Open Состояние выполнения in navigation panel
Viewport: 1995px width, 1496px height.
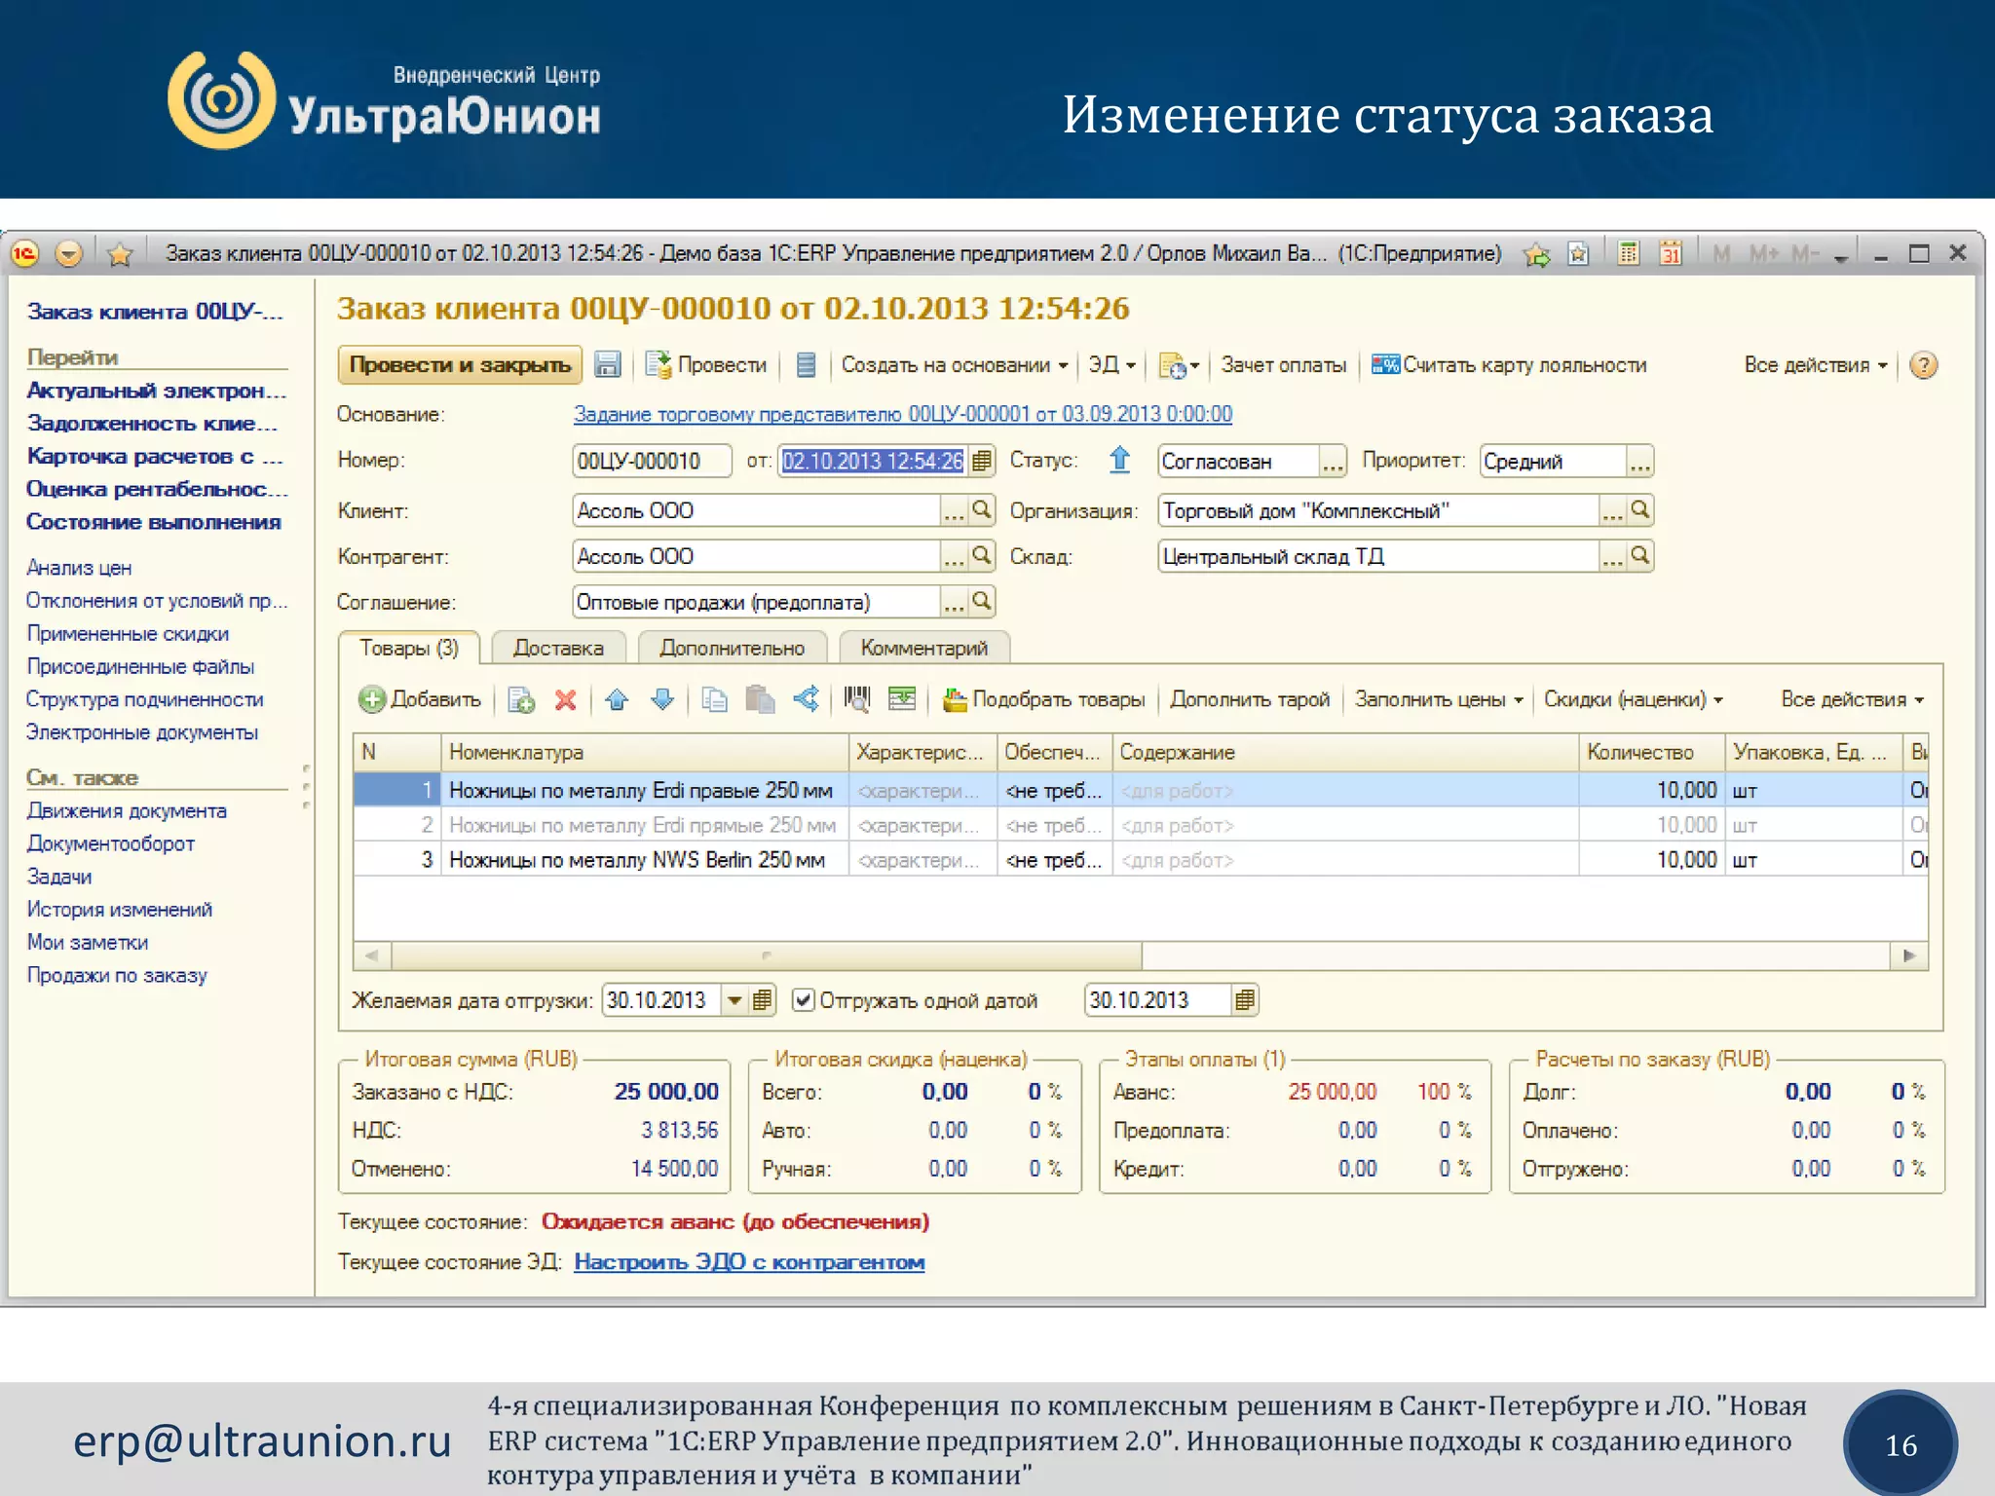coord(154,522)
